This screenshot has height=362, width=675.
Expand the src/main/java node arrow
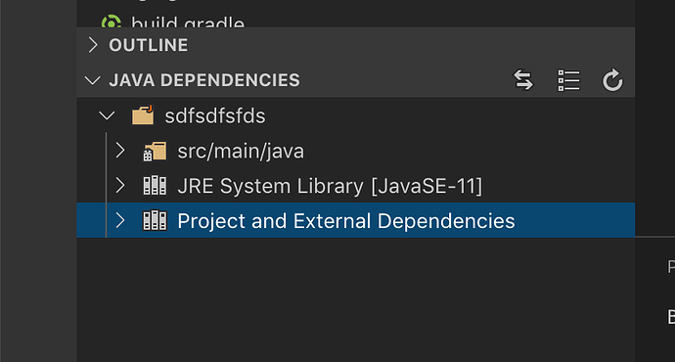[120, 151]
